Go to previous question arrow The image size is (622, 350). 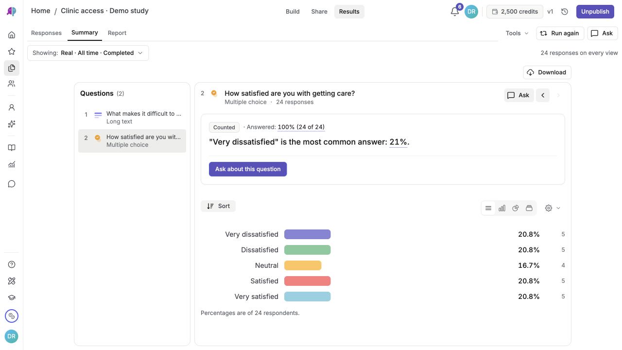543,95
